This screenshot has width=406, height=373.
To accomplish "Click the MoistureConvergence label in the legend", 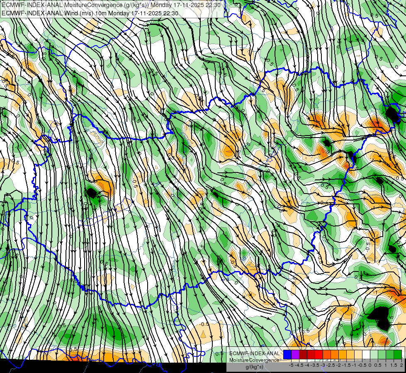I will (x=254, y=360).
